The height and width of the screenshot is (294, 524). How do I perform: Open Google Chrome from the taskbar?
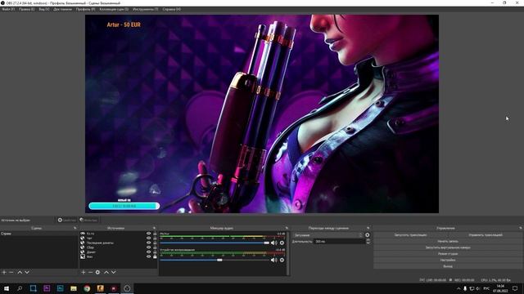coord(87,288)
